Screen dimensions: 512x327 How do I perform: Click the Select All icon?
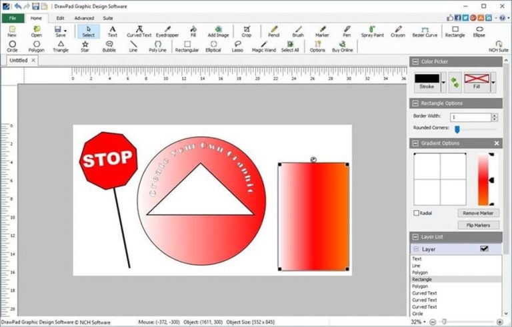point(290,47)
